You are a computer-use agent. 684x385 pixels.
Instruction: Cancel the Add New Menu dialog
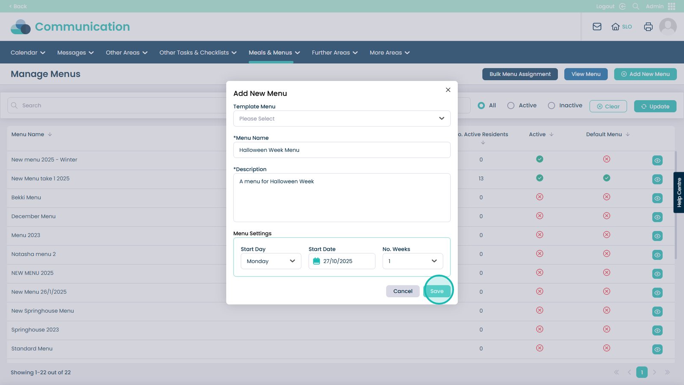pos(403,291)
